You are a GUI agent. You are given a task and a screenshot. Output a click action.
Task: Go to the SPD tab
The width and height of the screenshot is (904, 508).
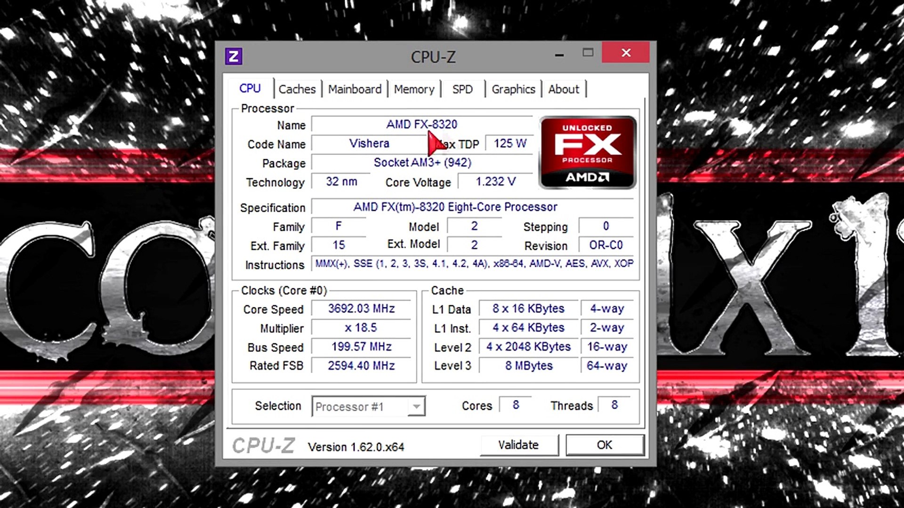[x=462, y=89]
